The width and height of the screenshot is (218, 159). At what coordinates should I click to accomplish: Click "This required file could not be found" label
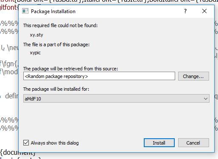coord(60,25)
